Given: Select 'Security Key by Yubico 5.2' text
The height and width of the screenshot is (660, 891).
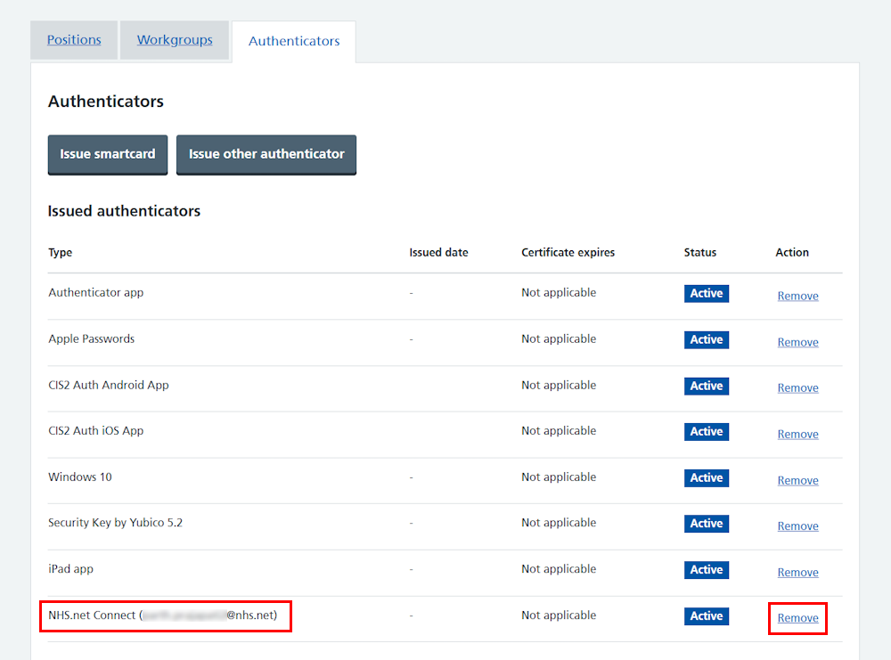Looking at the screenshot, I should [x=115, y=523].
